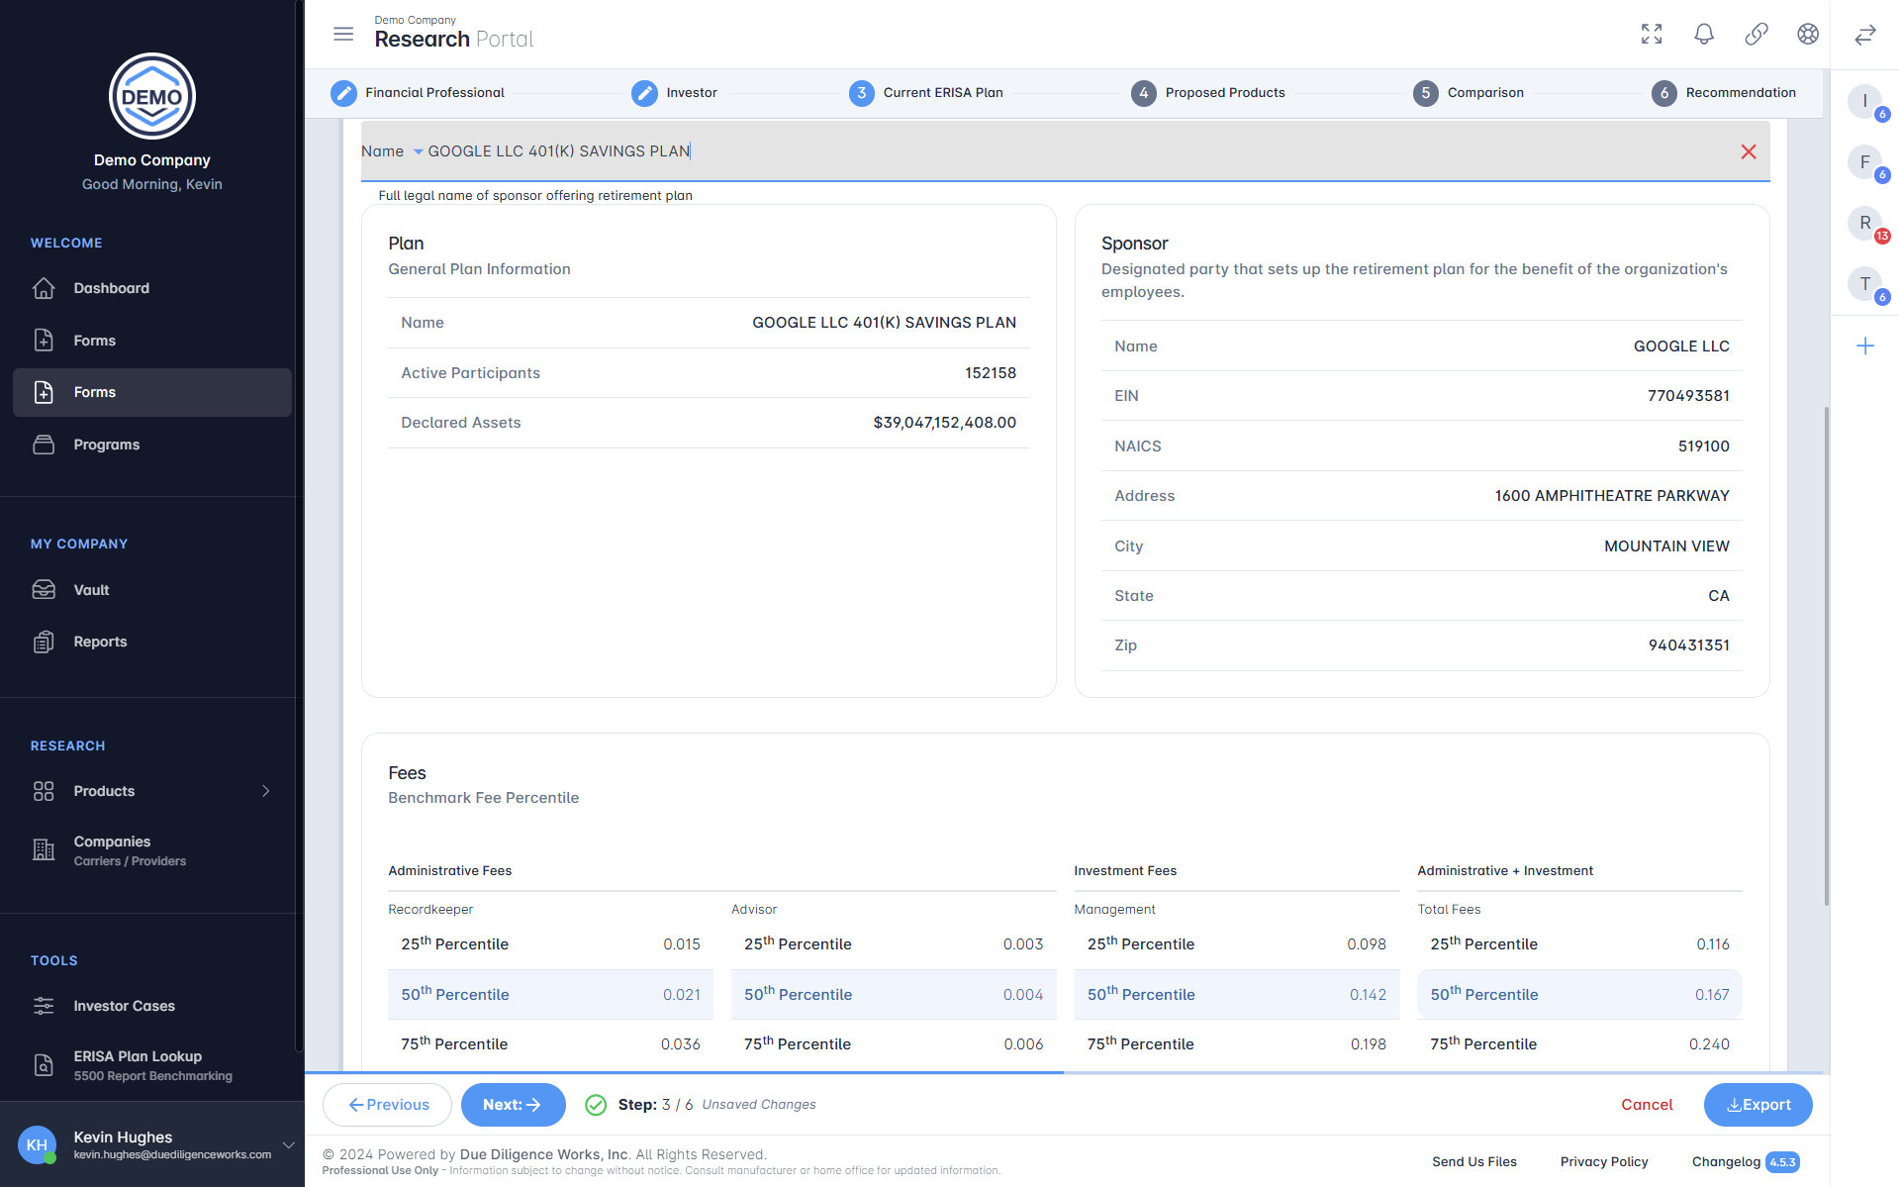Click Active Participants value 152158
Screen dimensions: 1899x1187
(991, 373)
